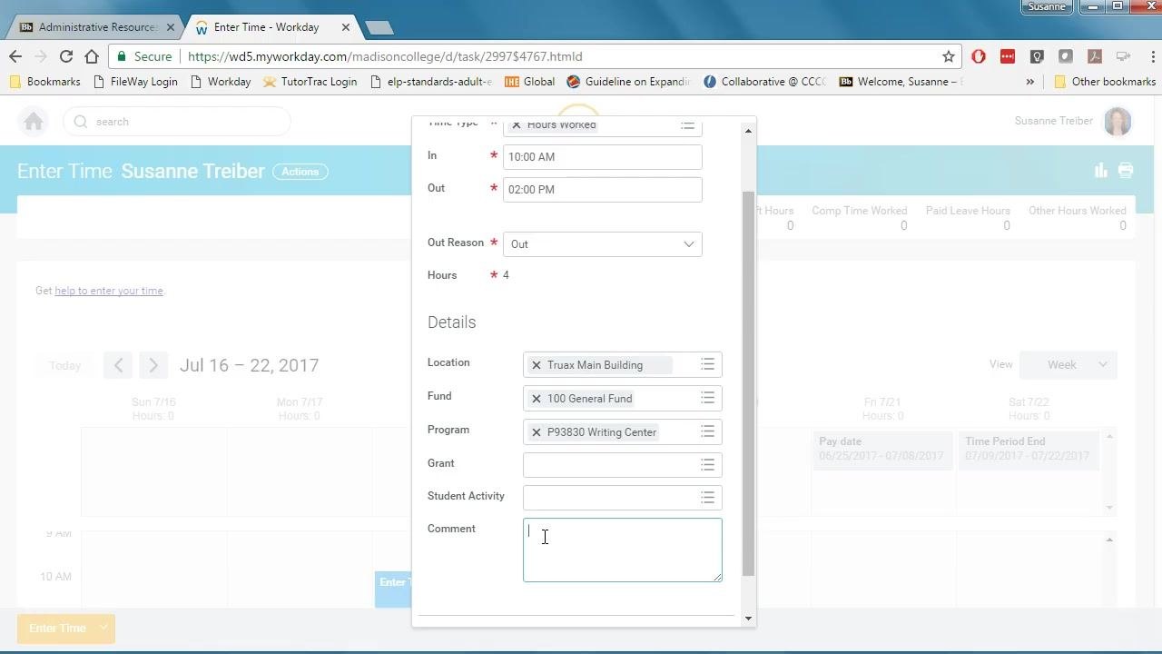The width and height of the screenshot is (1162, 654).
Task: Click the print icon in Enter Time header
Action: (1126, 171)
